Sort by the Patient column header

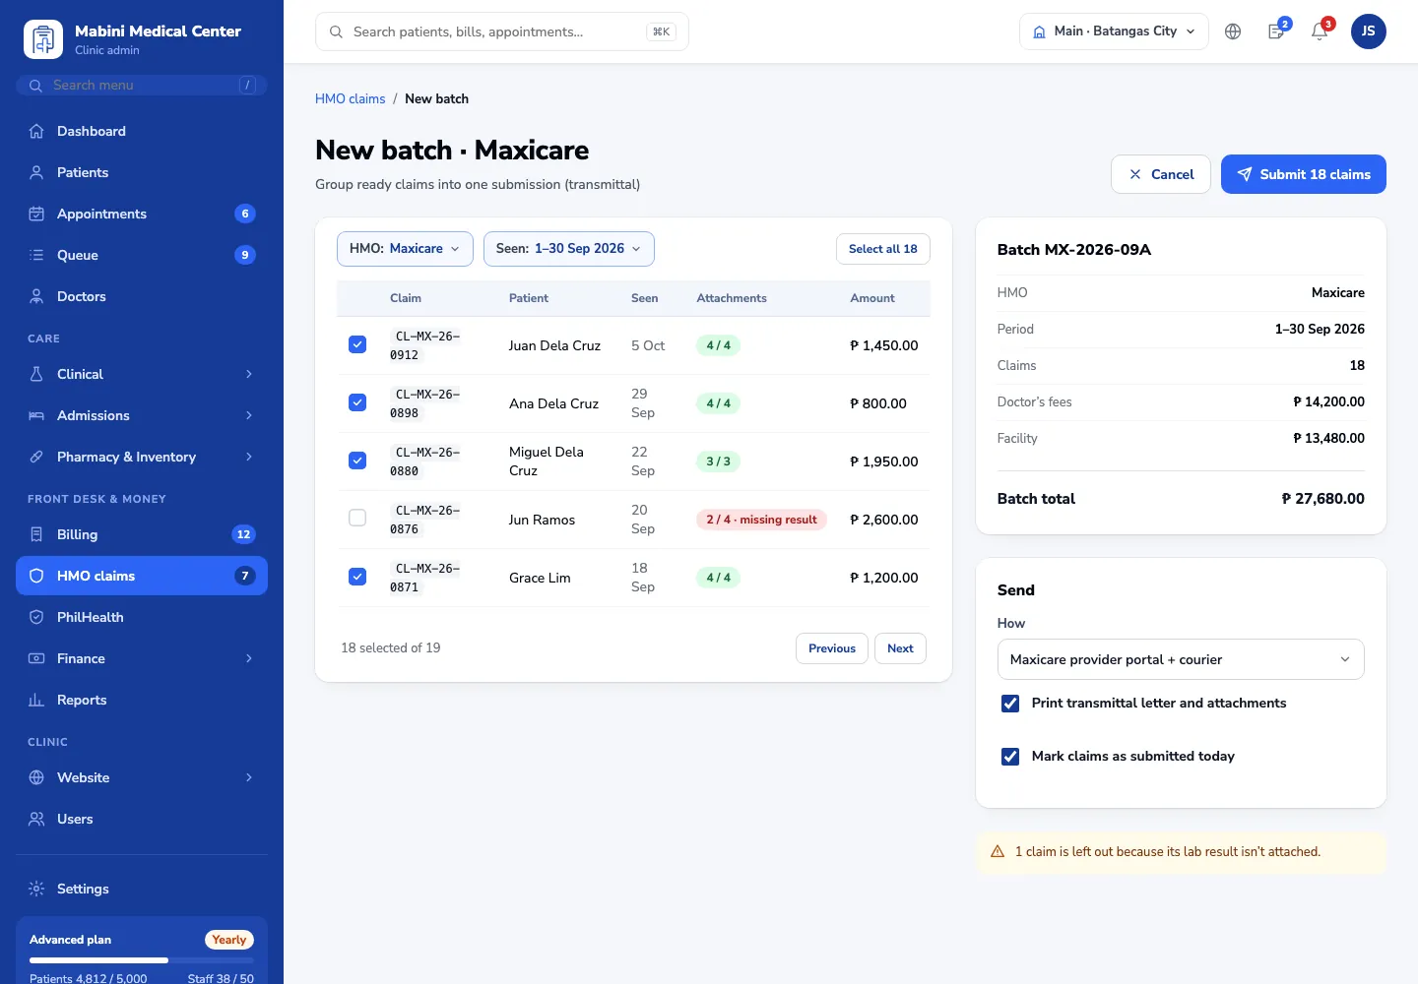point(529,298)
